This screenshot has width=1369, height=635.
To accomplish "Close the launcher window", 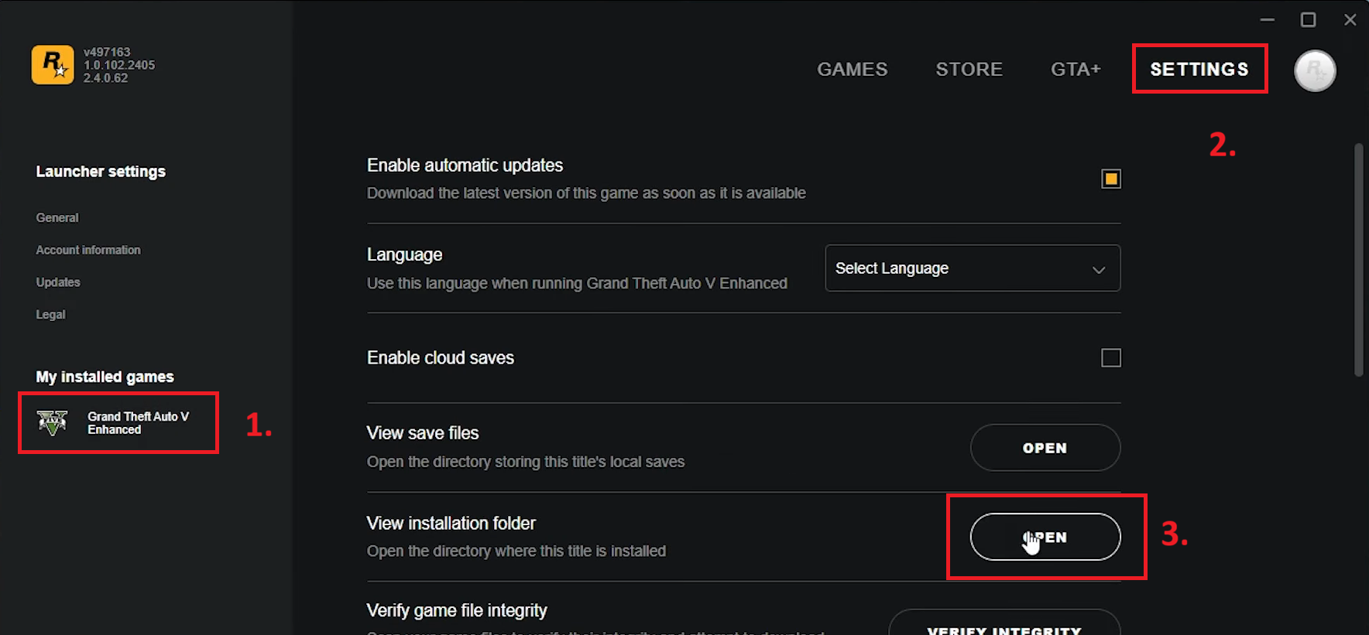I will (x=1350, y=20).
